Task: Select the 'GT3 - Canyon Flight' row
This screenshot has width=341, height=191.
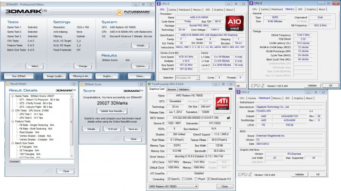Action: coord(36,107)
